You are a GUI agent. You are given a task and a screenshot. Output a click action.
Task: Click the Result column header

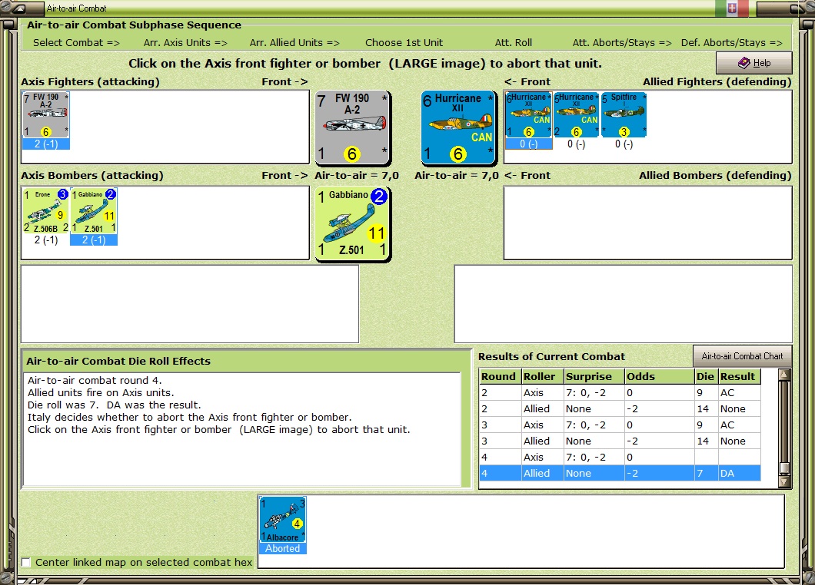pyautogui.click(x=739, y=376)
